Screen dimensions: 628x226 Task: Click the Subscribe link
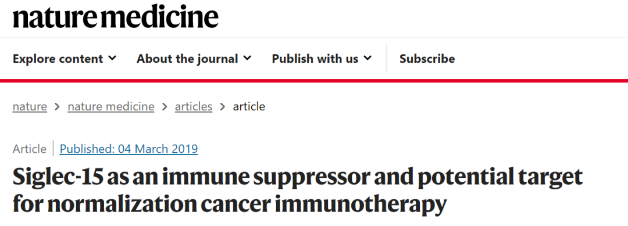coord(427,59)
